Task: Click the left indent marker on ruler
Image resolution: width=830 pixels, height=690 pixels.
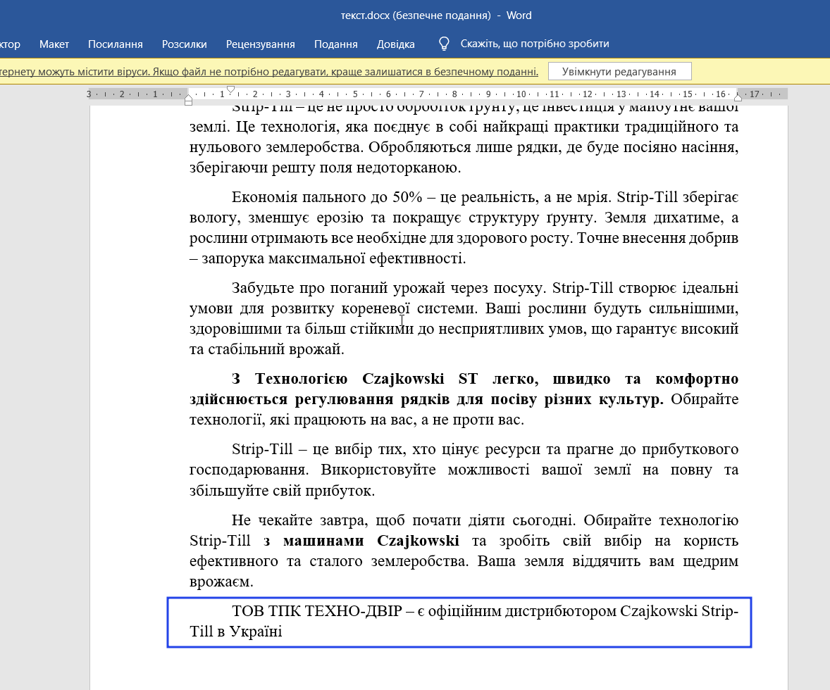Action: pyautogui.click(x=188, y=101)
